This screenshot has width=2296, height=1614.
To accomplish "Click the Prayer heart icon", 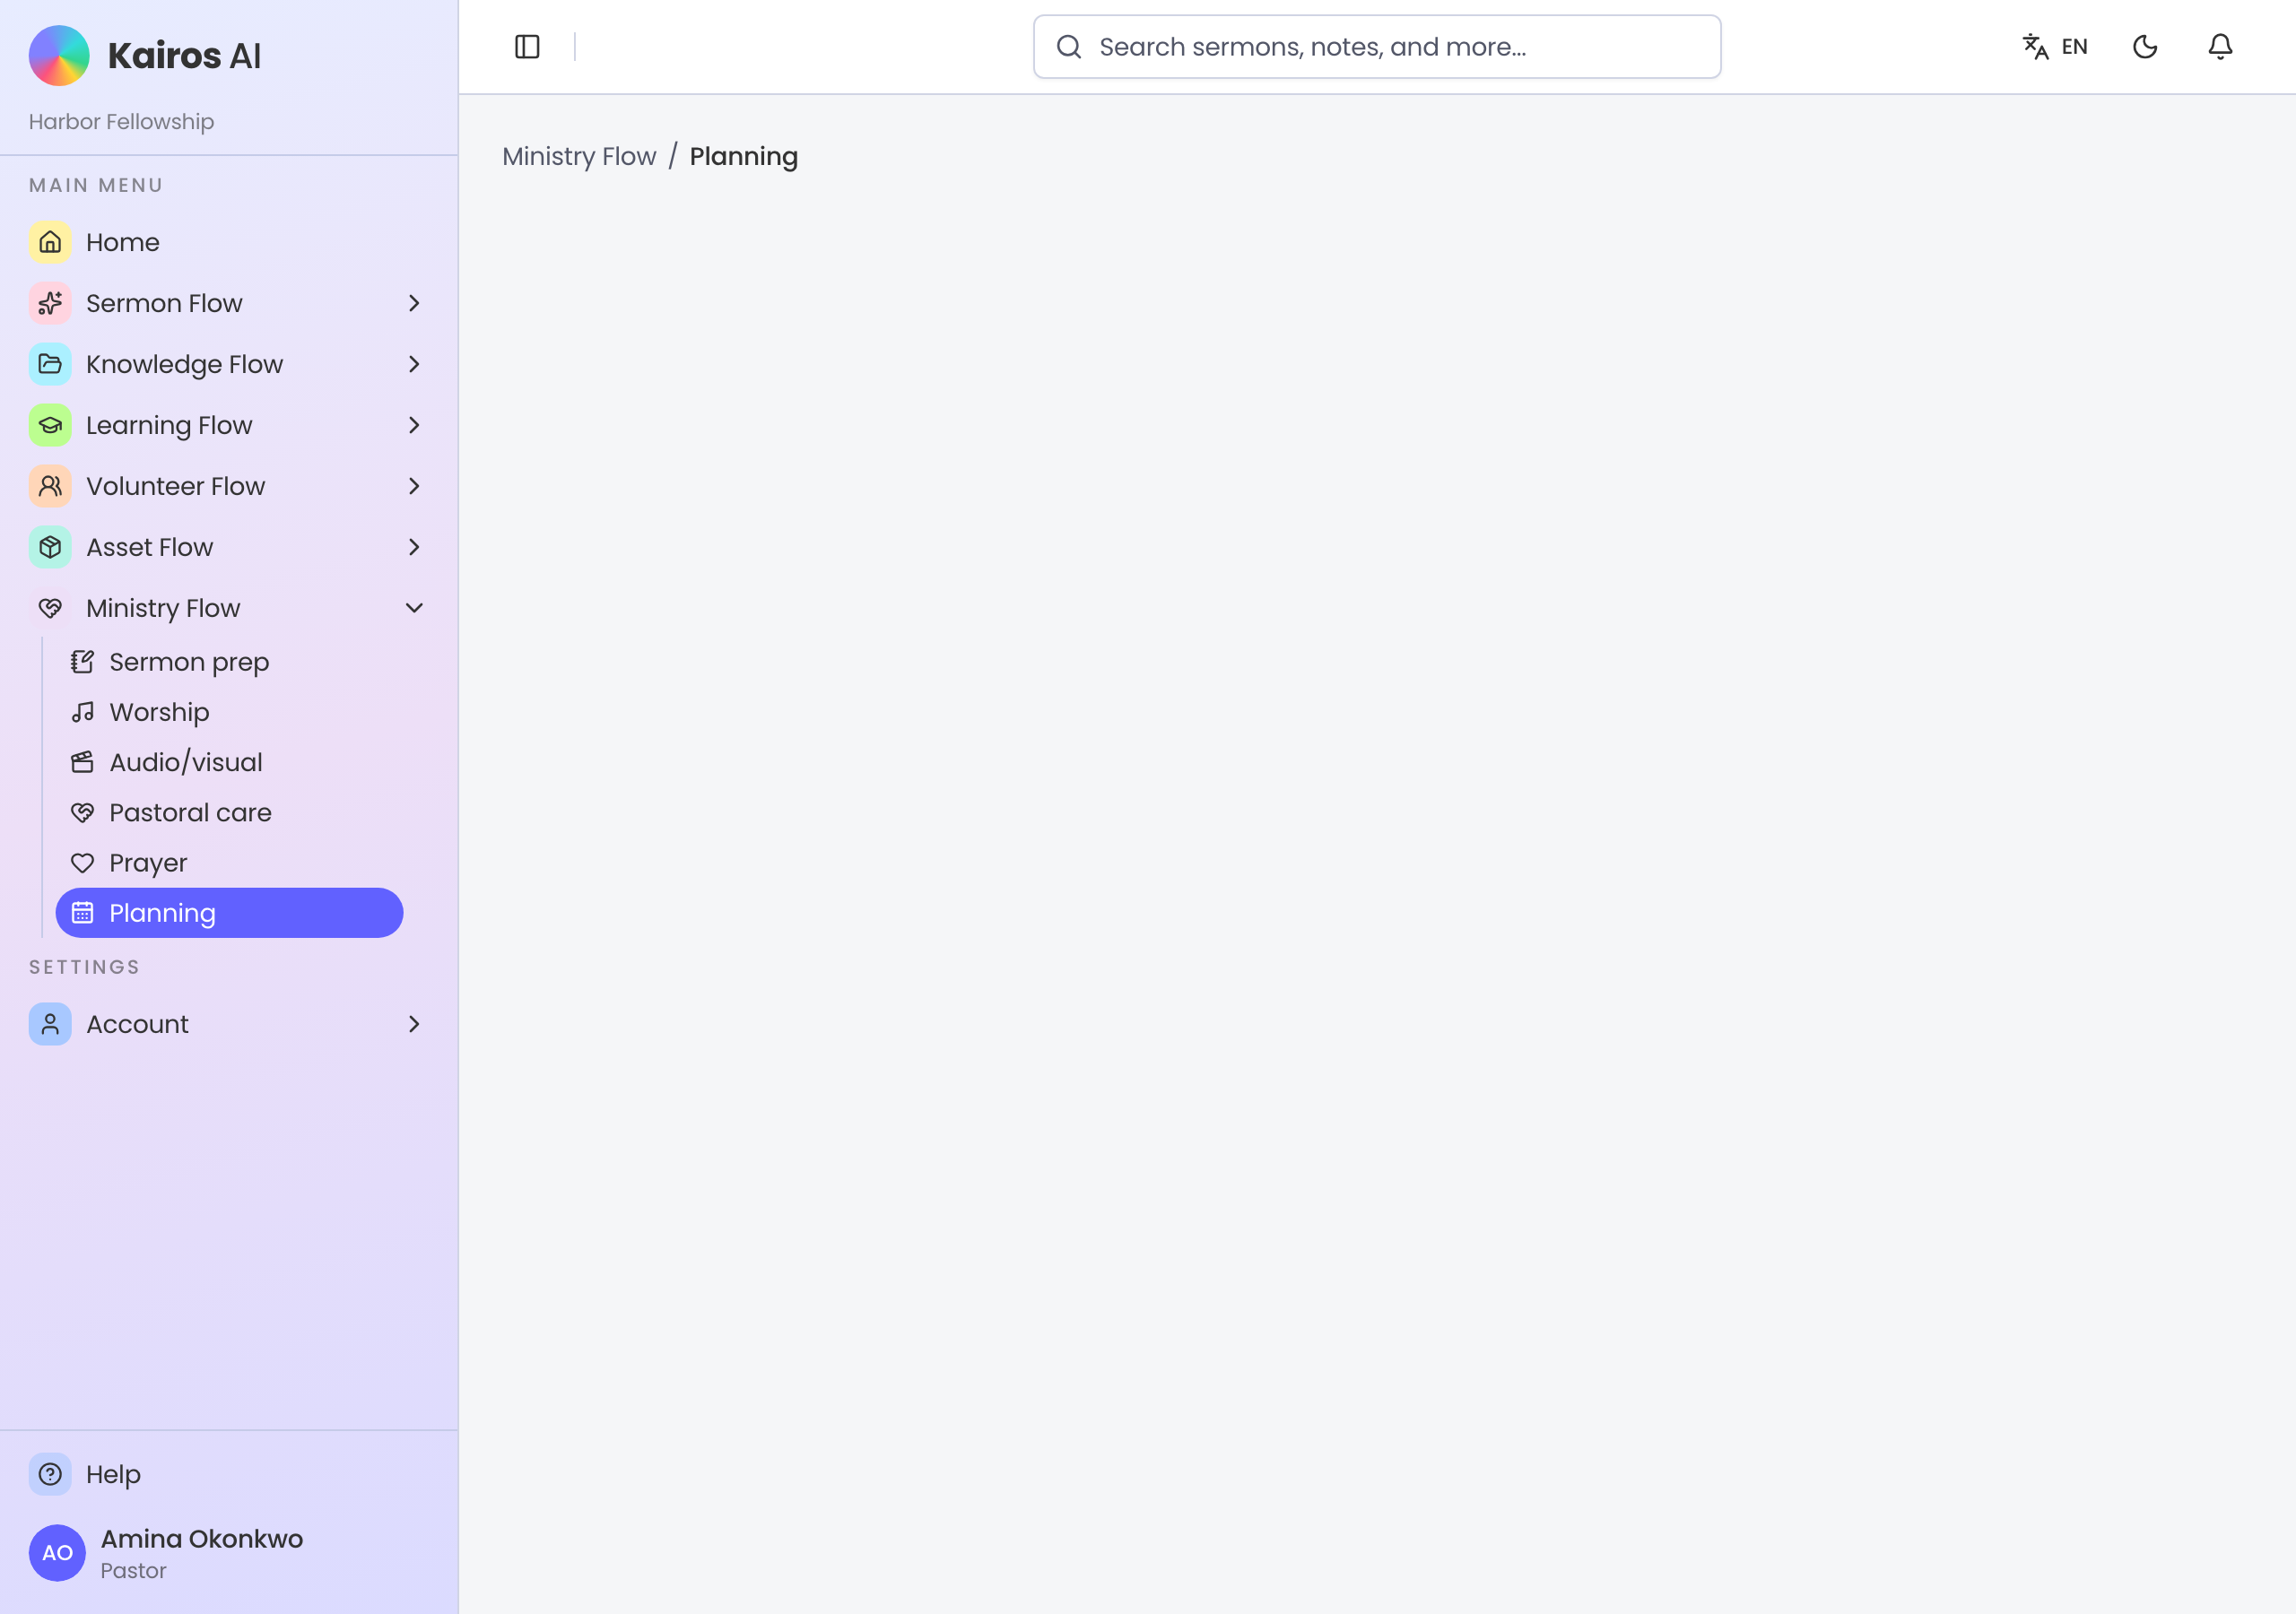I will [x=83, y=863].
